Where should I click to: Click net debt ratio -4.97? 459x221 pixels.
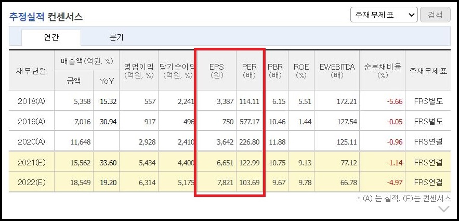click(395, 183)
